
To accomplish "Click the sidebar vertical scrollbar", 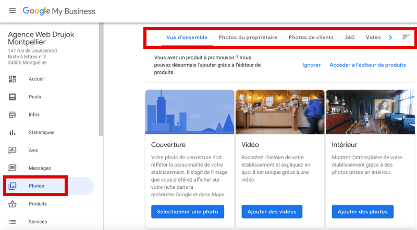I will 101,80.
